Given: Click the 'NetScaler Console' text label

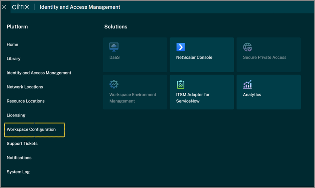Looking at the screenshot, I should pos(194,58).
